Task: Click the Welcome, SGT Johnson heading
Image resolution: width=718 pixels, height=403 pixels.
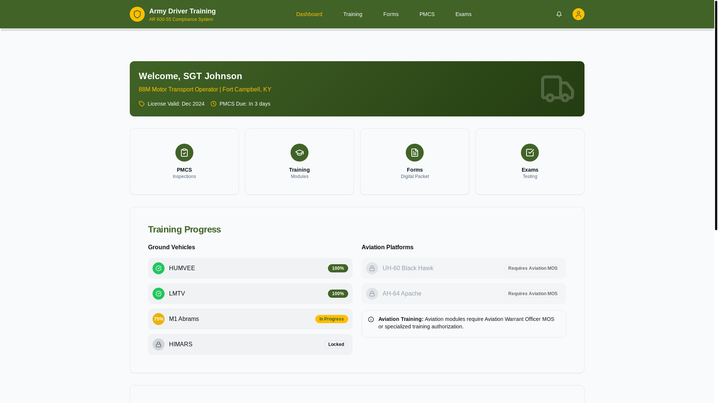Action: (190, 76)
